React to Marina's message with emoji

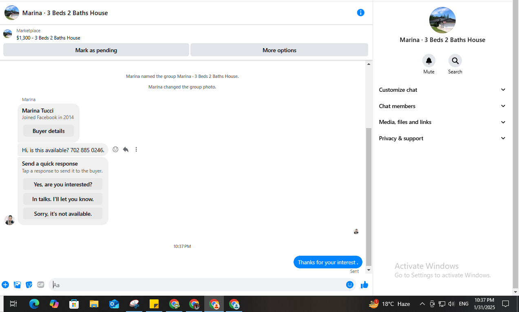tap(115, 150)
